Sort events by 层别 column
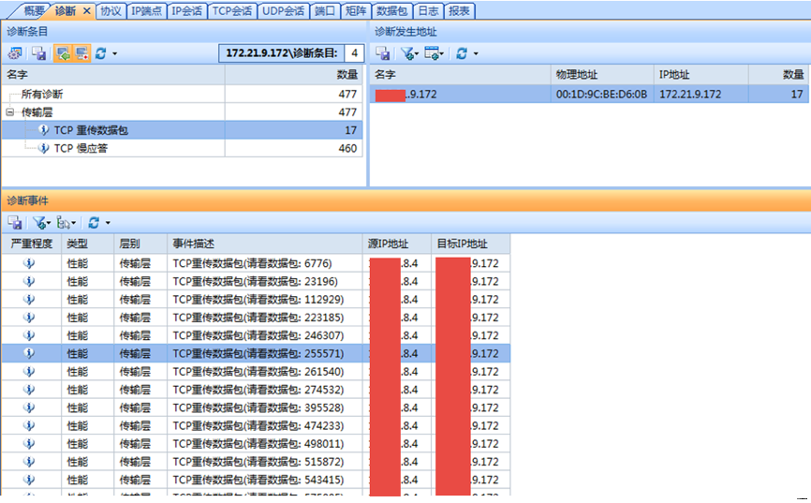Viewport: 811px width, 503px height. (140, 244)
